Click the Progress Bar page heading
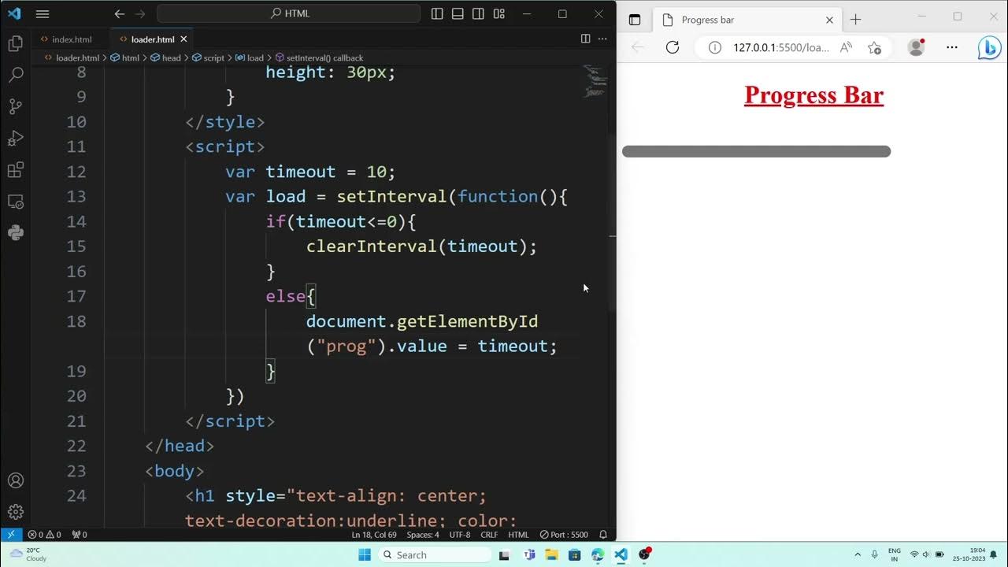 coord(813,94)
